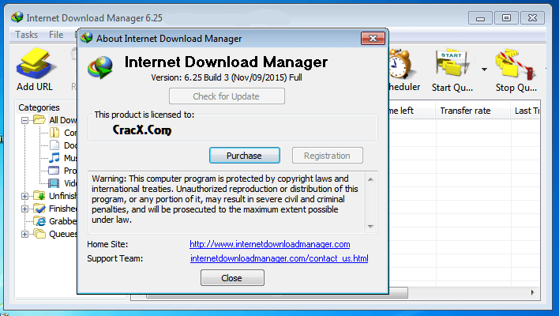Click horizontal scrollbar right arrow in download list

point(532,292)
